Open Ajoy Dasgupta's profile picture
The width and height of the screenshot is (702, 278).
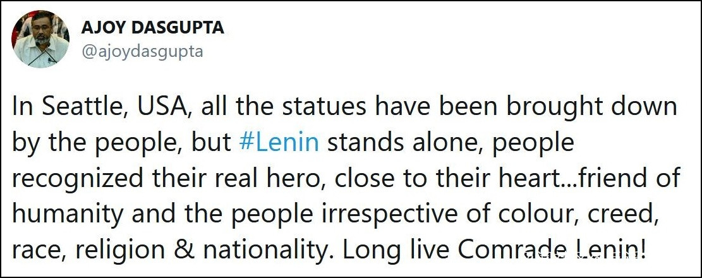point(40,39)
